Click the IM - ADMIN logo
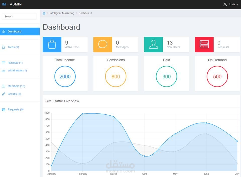This screenshot has height=177, width=241. click(12, 4)
